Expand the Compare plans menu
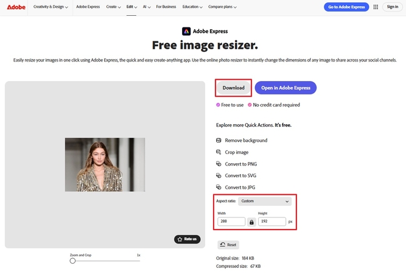The height and width of the screenshot is (274, 406). click(x=222, y=7)
